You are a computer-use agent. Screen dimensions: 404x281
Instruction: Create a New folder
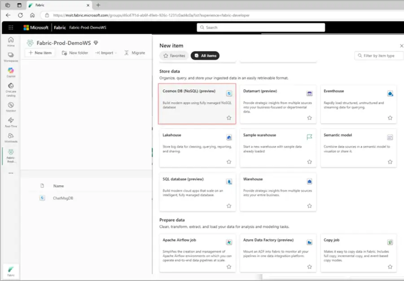coord(75,53)
